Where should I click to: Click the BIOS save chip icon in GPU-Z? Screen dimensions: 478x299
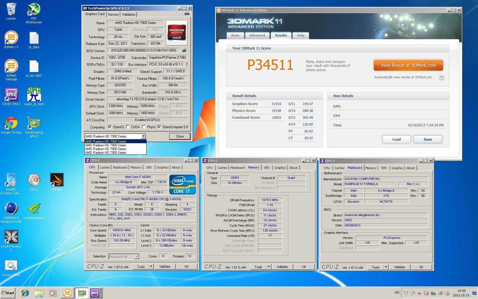pyautogui.click(x=184, y=50)
